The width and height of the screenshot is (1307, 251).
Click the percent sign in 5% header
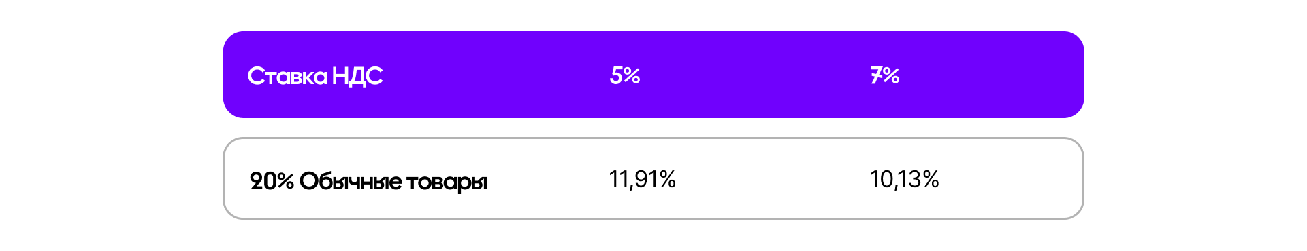pyautogui.click(x=632, y=75)
